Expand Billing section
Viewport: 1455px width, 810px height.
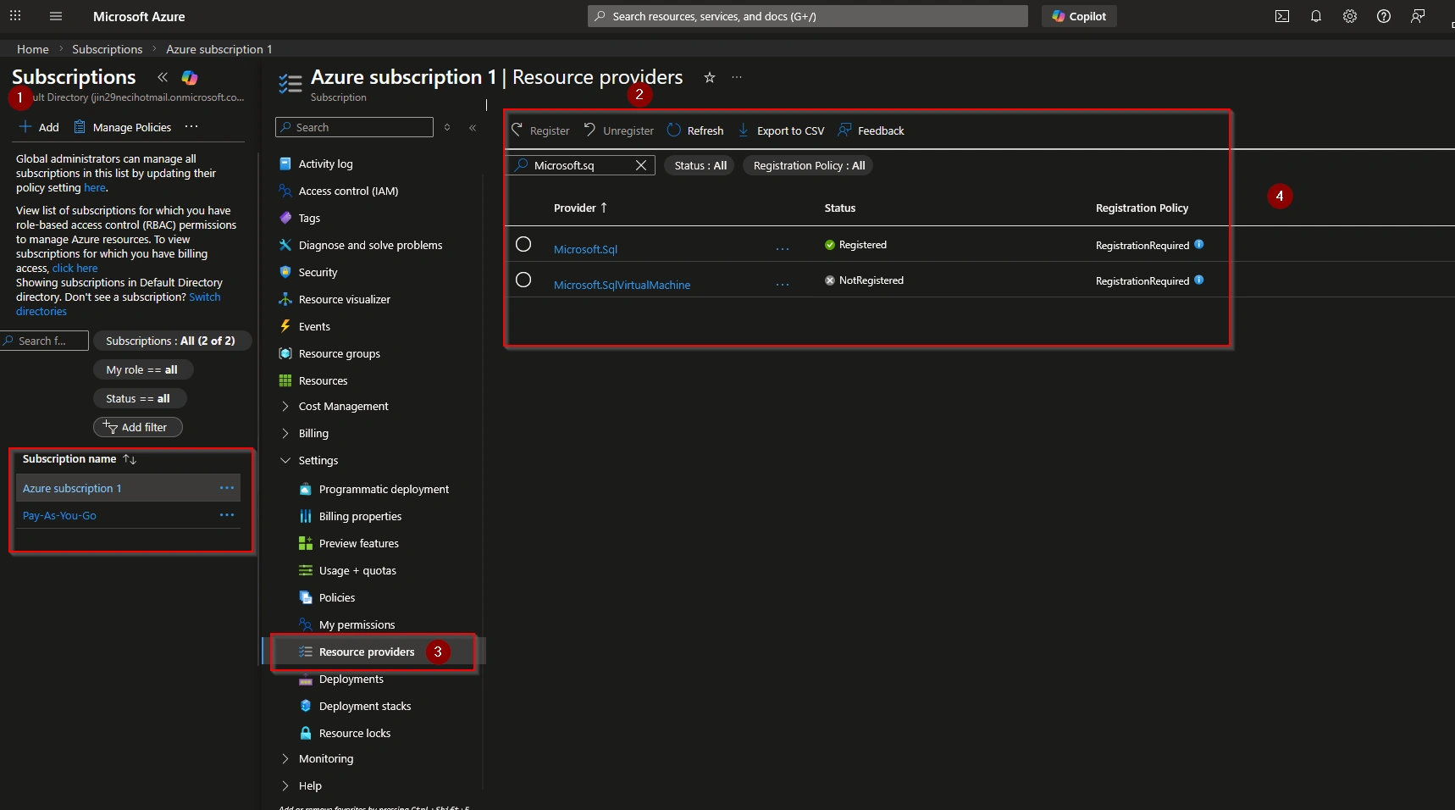[305, 434]
